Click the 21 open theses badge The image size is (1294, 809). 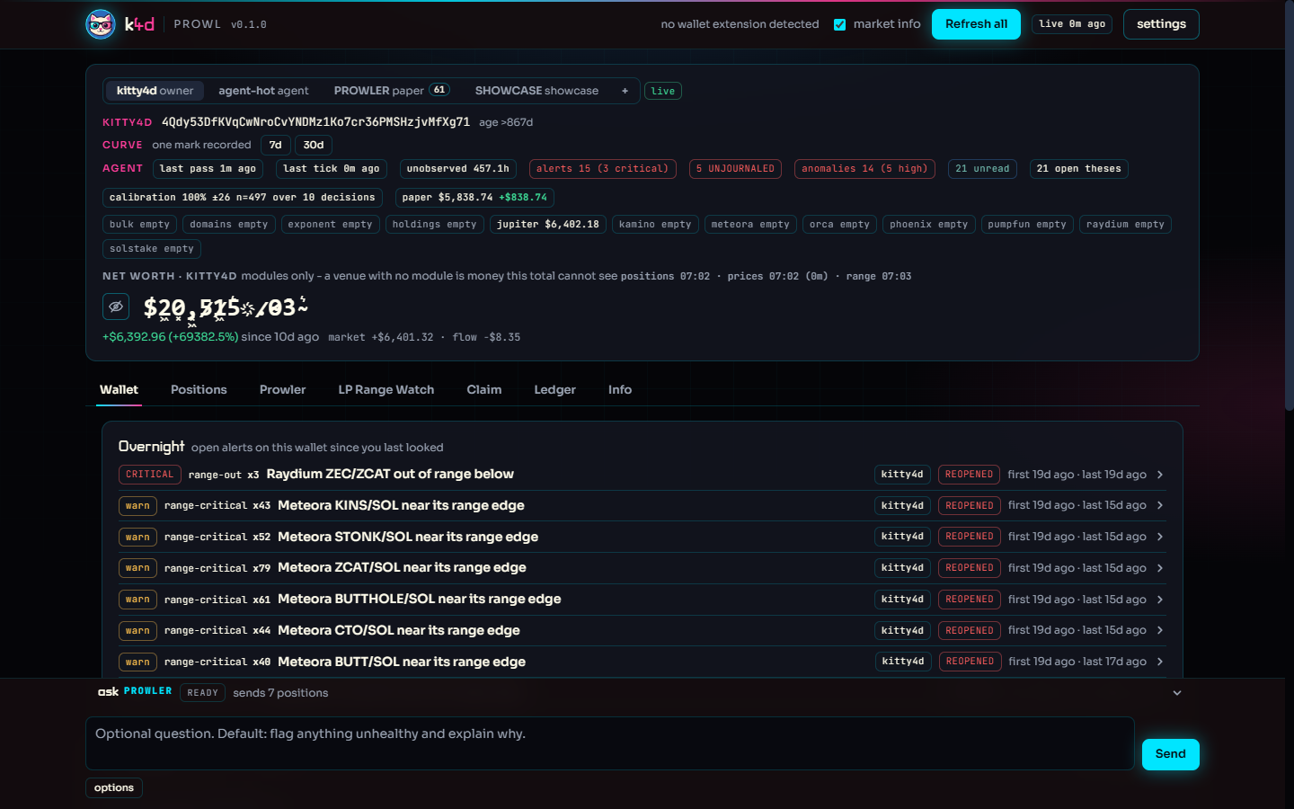click(1078, 169)
